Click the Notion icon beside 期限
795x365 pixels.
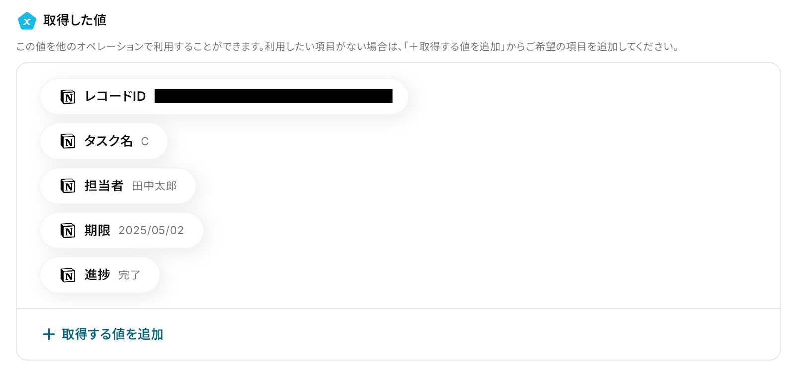point(68,231)
